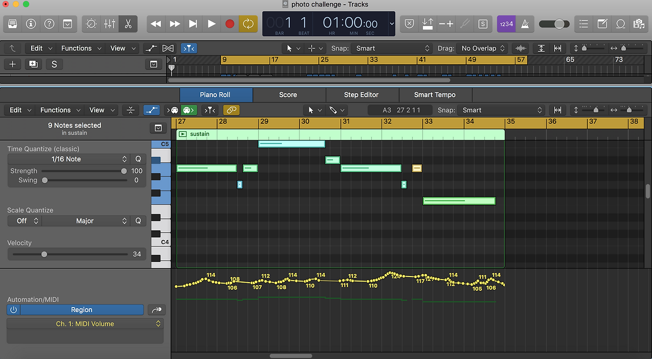Toggle MIDI In button in Piano Roll
This screenshot has height=359, width=652.
[173, 110]
